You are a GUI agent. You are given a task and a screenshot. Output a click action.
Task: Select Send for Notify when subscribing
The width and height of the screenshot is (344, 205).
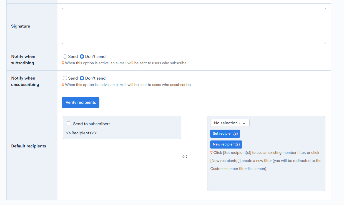tap(65, 56)
